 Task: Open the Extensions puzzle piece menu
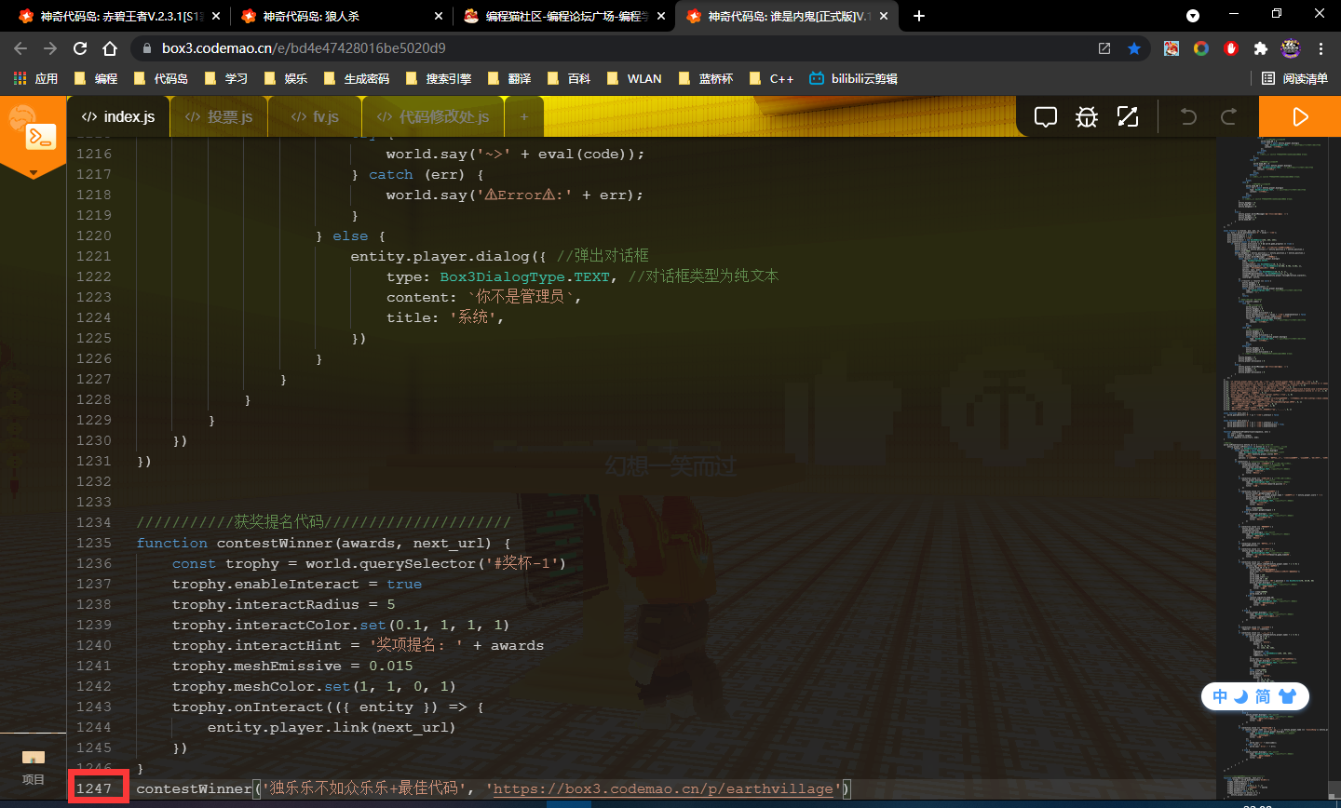1261,48
